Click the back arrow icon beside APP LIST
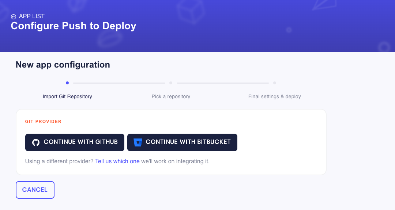Screen dimensions: 395x210 (14, 16)
